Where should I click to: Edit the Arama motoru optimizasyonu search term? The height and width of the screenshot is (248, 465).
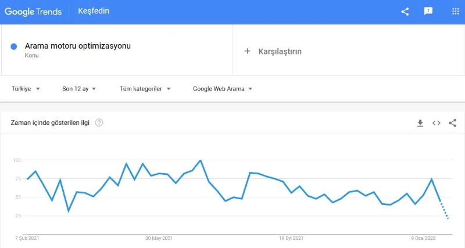(x=78, y=46)
